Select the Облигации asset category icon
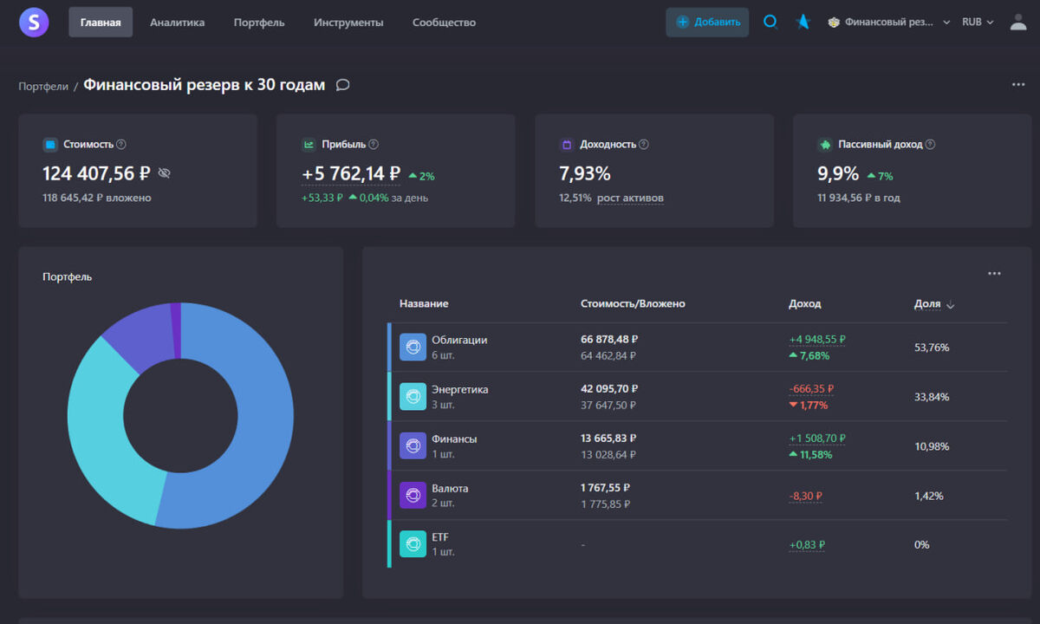The width and height of the screenshot is (1040, 624). pyautogui.click(x=413, y=347)
